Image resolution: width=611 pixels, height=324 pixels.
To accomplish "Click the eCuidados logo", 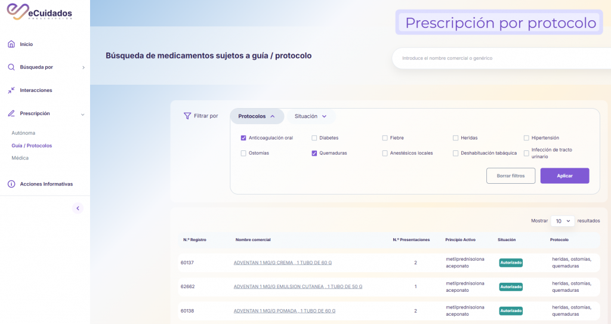I will tap(39, 12).
